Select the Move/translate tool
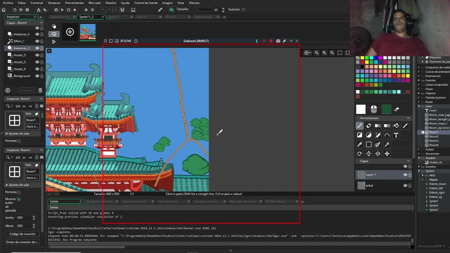 387,154
